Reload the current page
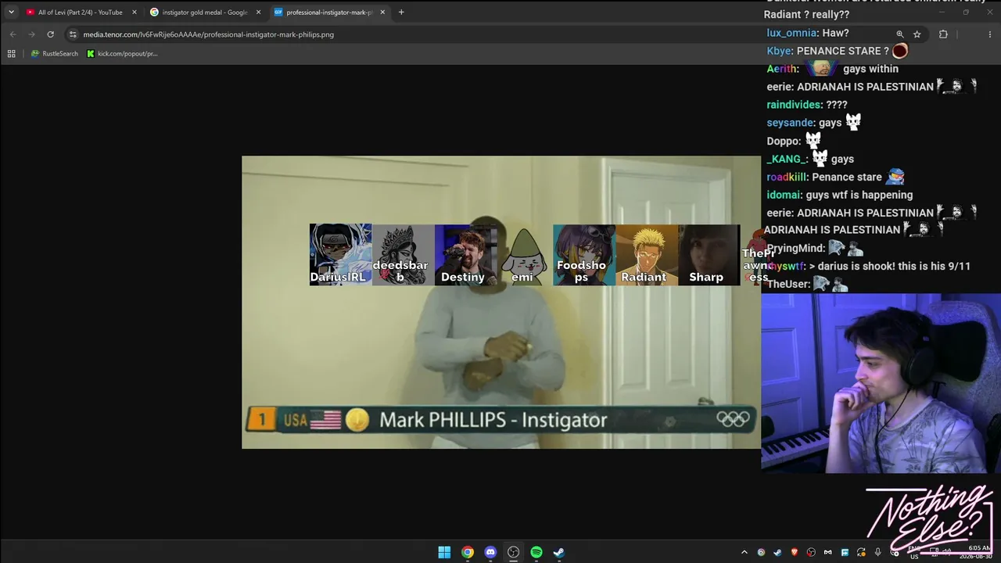 click(x=51, y=34)
